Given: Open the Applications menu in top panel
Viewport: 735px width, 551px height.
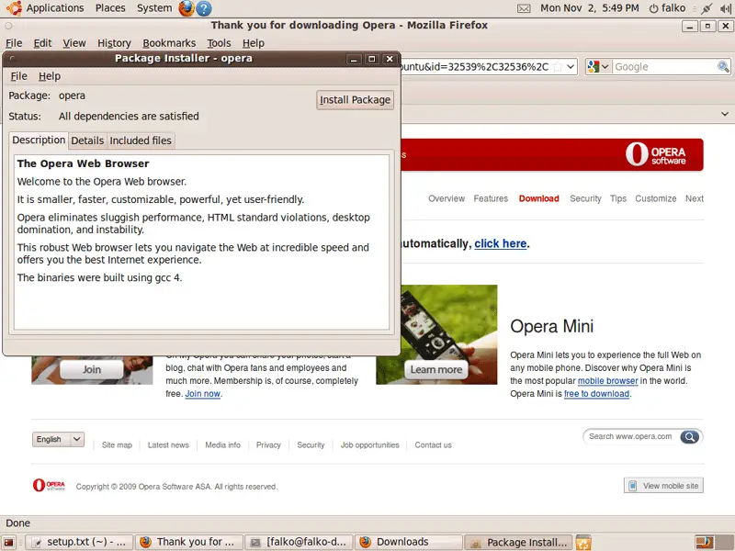Looking at the screenshot, I should 55,8.
